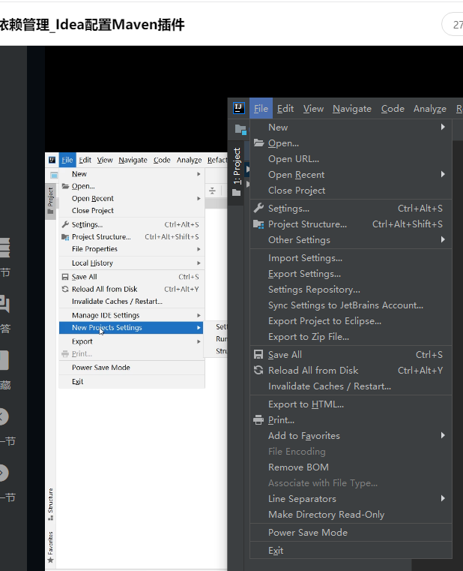Click folder icon next to light Open...
This screenshot has width=463, height=571.
coord(65,186)
